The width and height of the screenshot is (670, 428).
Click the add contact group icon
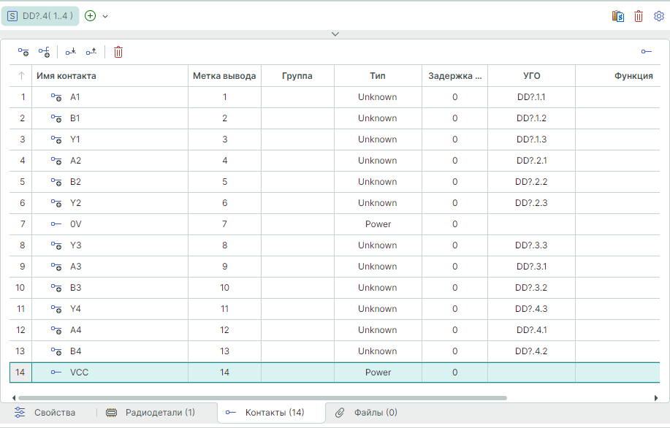tap(45, 52)
